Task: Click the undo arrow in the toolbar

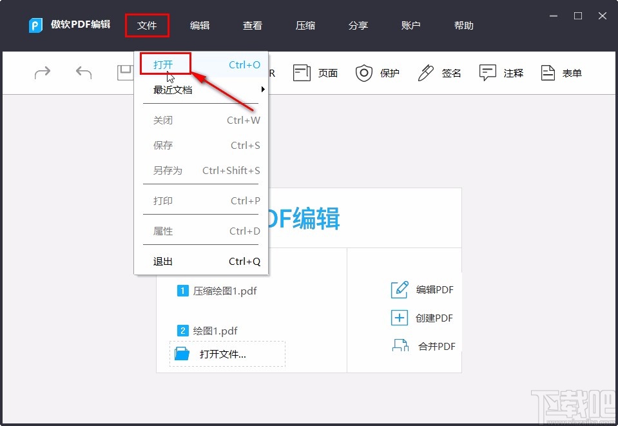Action: coord(82,73)
